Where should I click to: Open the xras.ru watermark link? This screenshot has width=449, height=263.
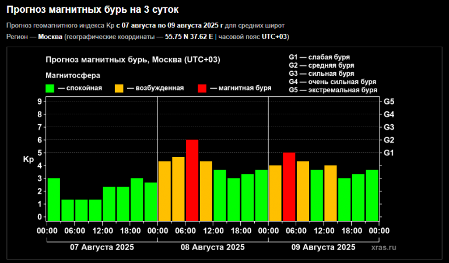click(x=383, y=247)
